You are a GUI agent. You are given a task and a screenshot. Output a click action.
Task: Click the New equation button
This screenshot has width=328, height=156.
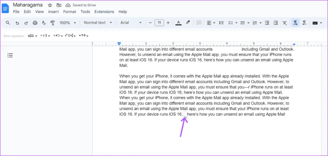[14, 36]
